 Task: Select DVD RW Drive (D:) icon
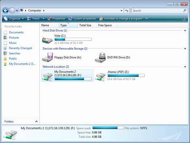[100, 57]
